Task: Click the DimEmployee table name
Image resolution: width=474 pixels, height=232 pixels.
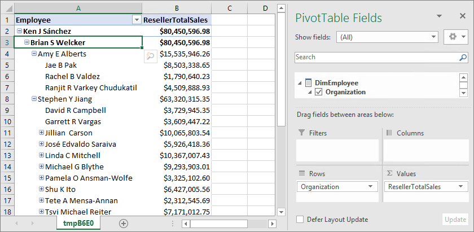Action: 336,83
